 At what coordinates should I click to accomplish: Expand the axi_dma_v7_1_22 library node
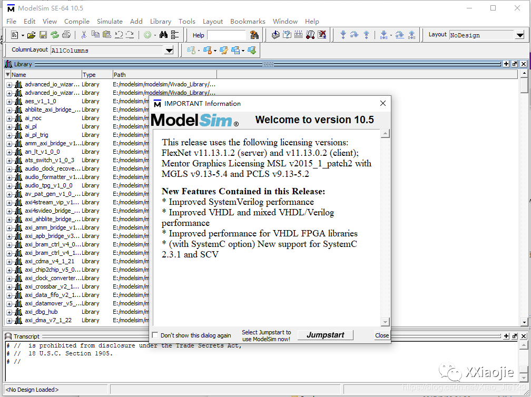[x=9, y=321]
